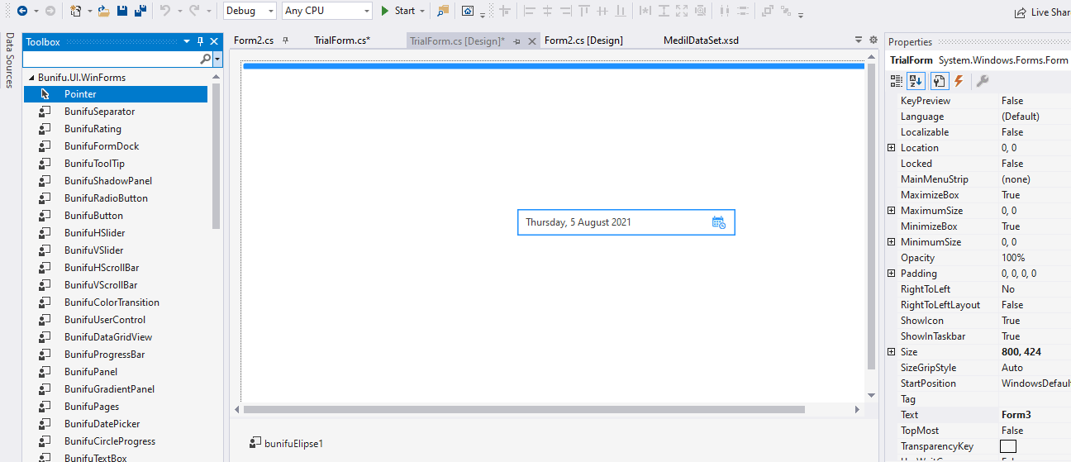Image resolution: width=1071 pixels, height=462 pixels.
Task: Click the Find in Files toolbar icon
Action: pos(443,11)
